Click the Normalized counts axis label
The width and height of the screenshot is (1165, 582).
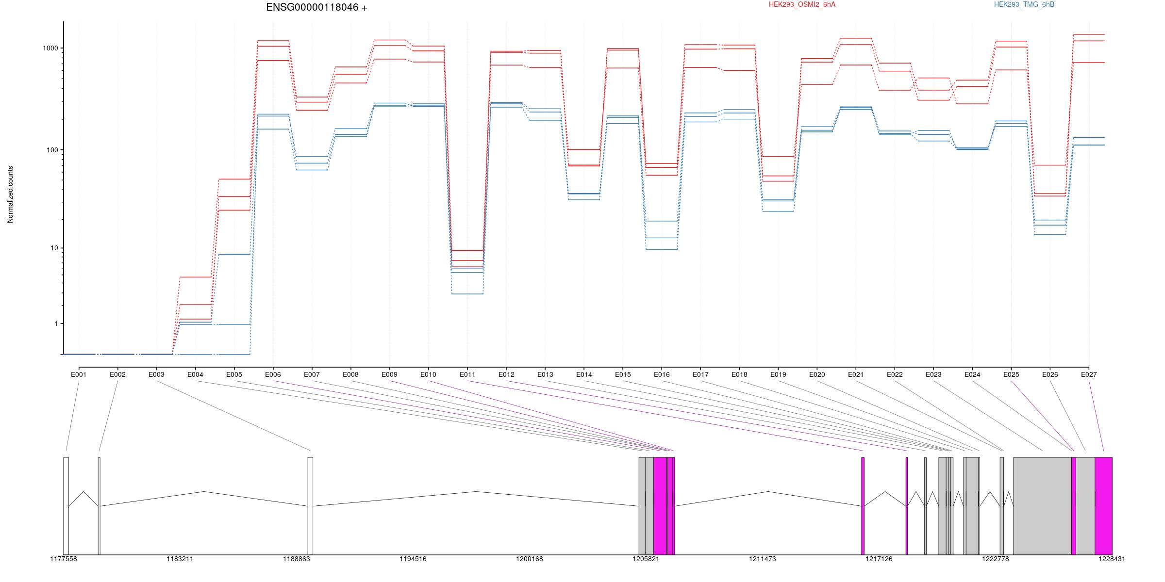10,194
